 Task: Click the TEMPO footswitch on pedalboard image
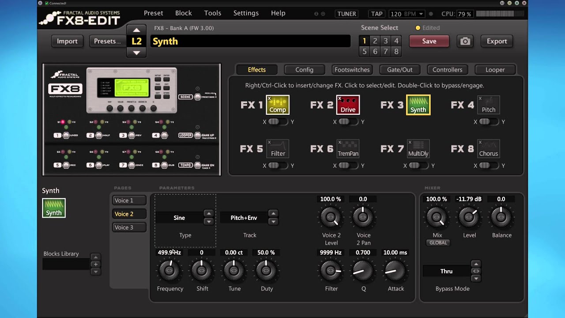[198, 165]
